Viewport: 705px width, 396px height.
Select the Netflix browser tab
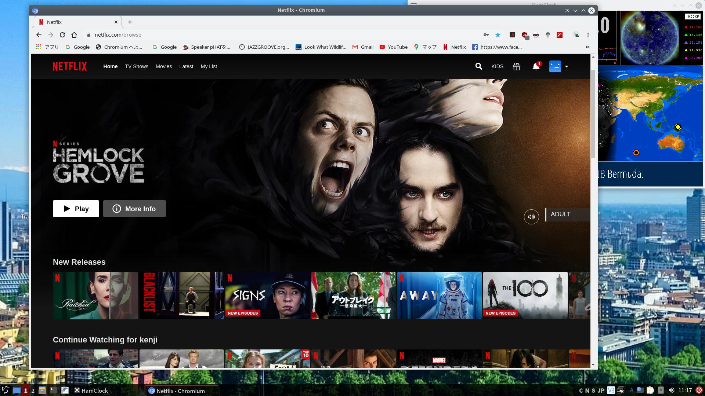73,22
